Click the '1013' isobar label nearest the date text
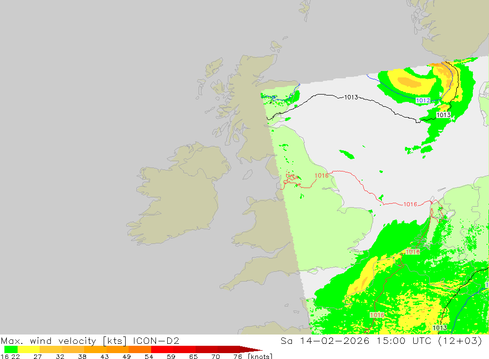Image resolution: width=489 pixels, height=359 pixels. tap(440, 328)
